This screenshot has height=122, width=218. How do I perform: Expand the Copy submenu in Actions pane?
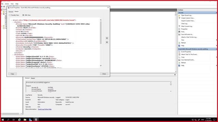click(217, 57)
